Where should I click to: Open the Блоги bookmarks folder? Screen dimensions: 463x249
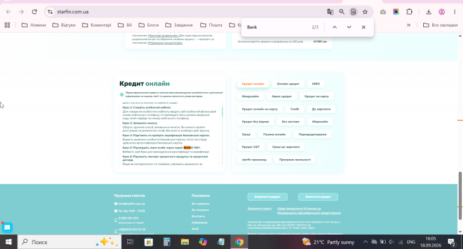click(149, 25)
